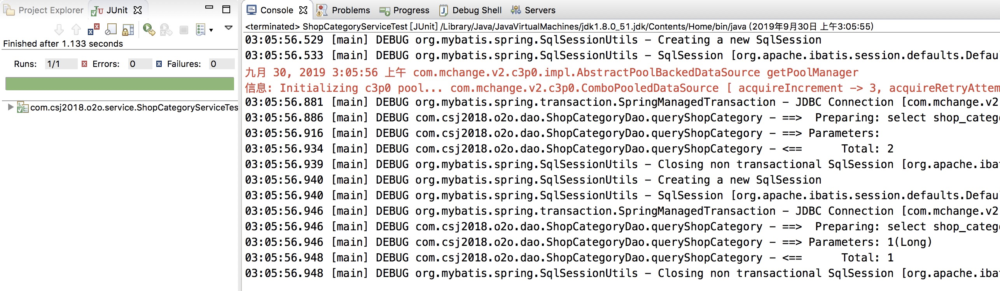Click the Next Failed Test down arrow
The height and width of the screenshot is (291, 1000).
tap(59, 30)
